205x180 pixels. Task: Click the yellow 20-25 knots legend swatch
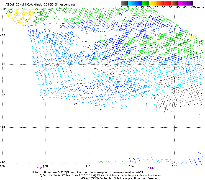[x=153, y=3]
